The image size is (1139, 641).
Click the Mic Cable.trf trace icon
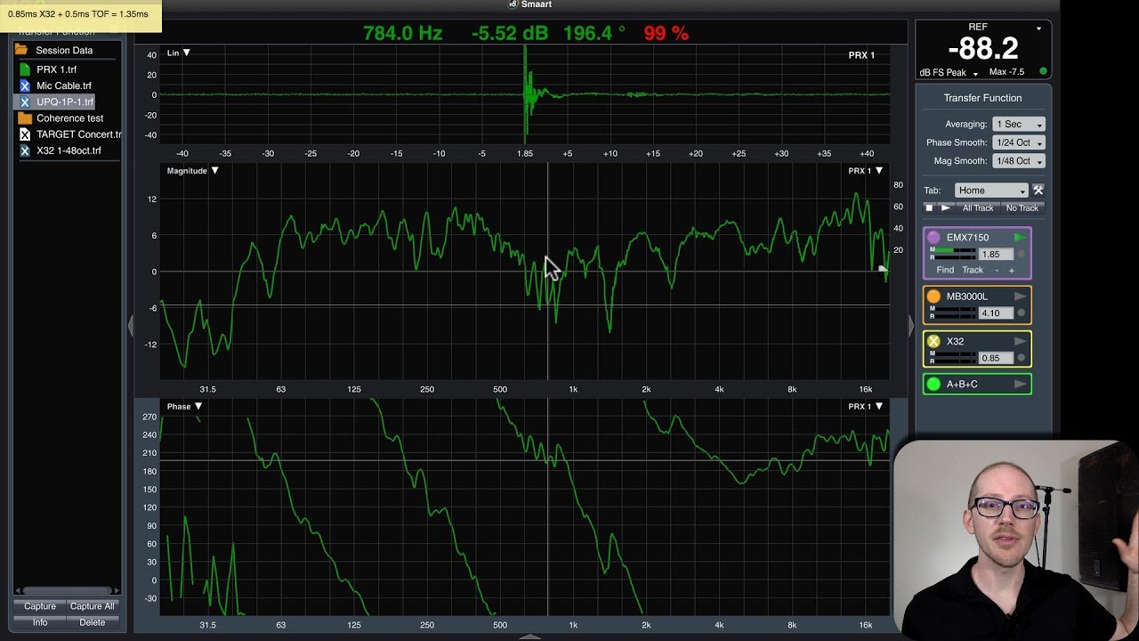point(25,85)
